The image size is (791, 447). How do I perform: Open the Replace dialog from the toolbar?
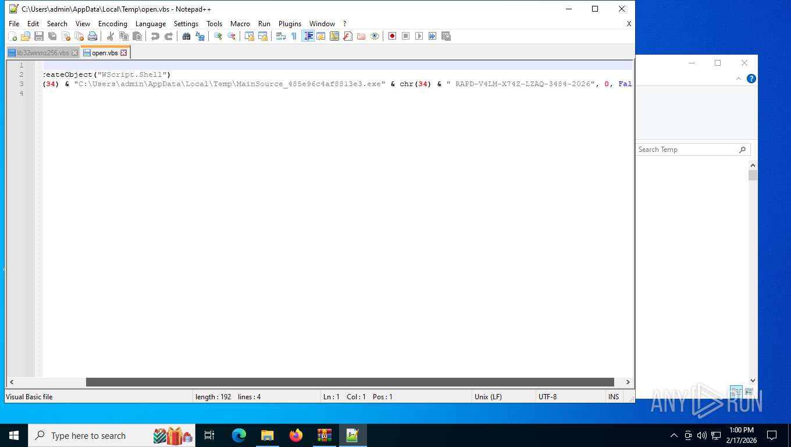pyautogui.click(x=200, y=36)
